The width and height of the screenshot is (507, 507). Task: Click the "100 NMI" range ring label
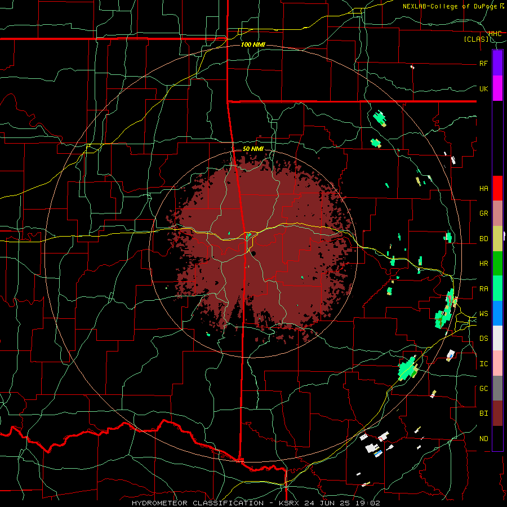(x=253, y=45)
